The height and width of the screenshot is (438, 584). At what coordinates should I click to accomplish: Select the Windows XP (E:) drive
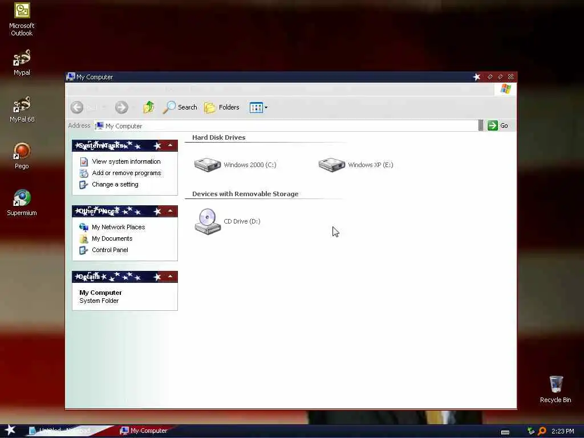(356, 165)
